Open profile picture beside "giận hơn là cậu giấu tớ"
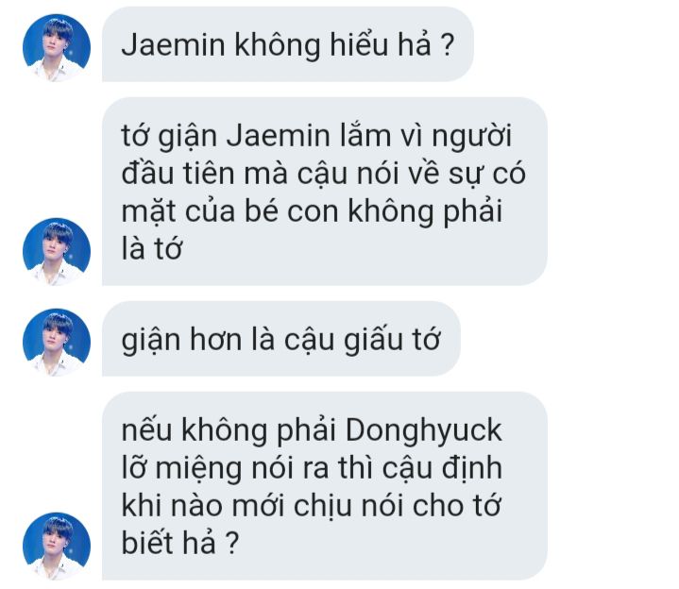Screen dimensions: 679x589 (x=57, y=343)
